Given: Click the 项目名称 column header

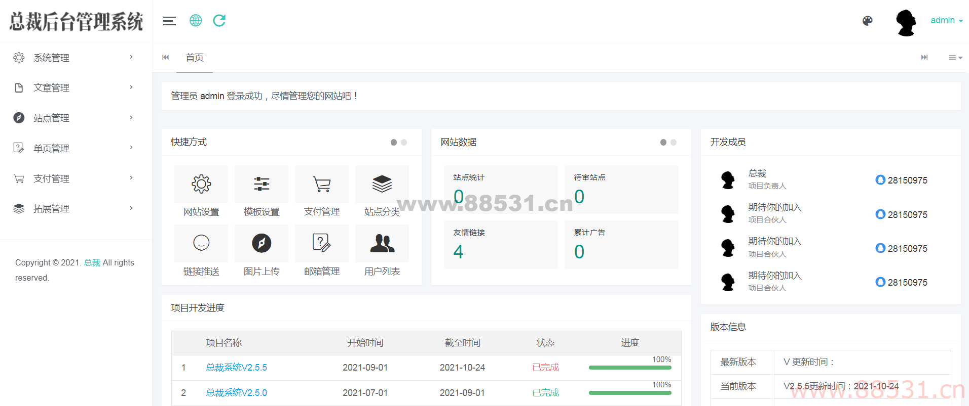Looking at the screenshot, I should [223, 343].
